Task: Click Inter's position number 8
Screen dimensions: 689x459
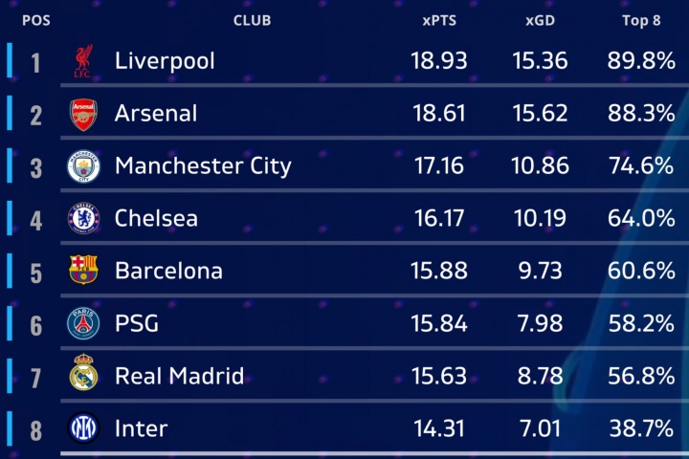Action: pyautogui.click(x=36, y=429)
